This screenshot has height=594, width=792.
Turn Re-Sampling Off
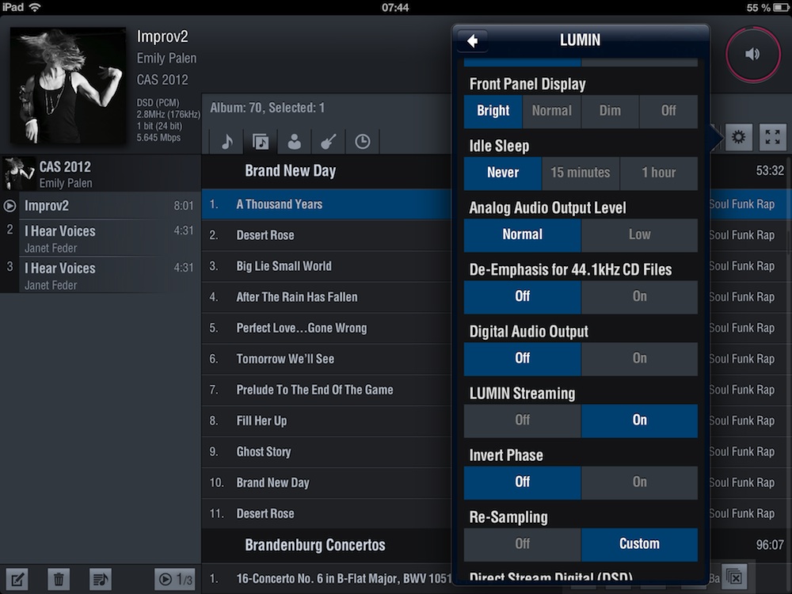pos(522,545)
